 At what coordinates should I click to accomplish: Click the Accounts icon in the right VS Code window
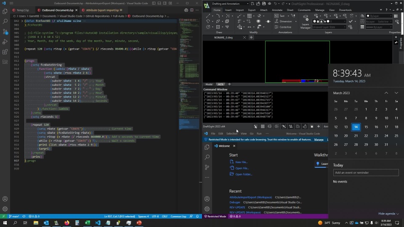[207, 199]
